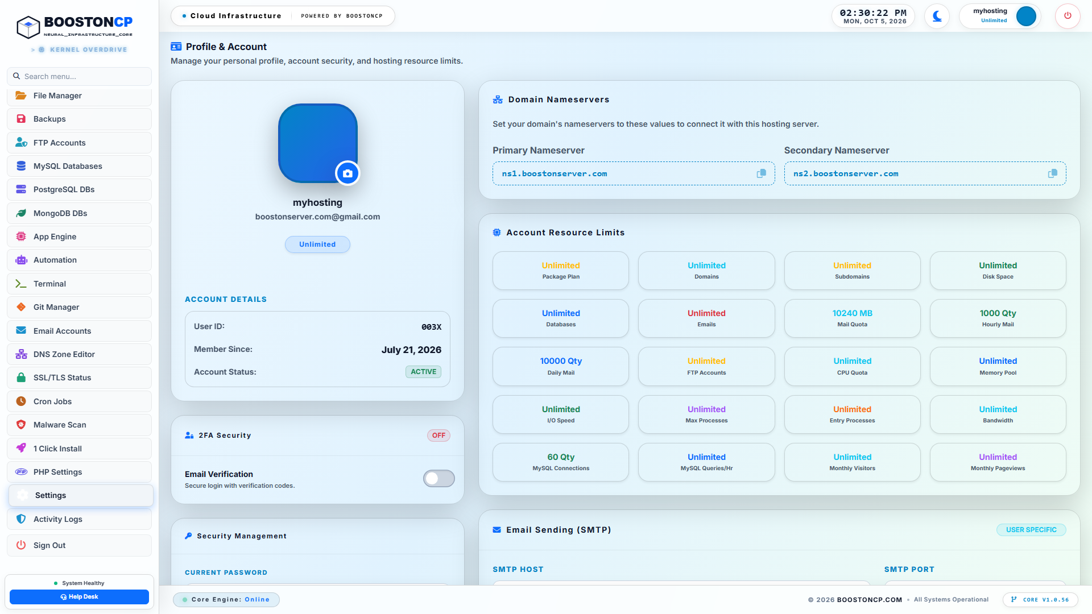This screenshot has width=1092, height=614.
Task: Click the 10240 MB Mail Quota card
Action: 852,318
